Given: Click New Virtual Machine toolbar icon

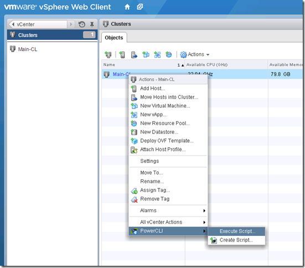Looking at the screenshot, I should pyautogui.click(x=146, y=55).
